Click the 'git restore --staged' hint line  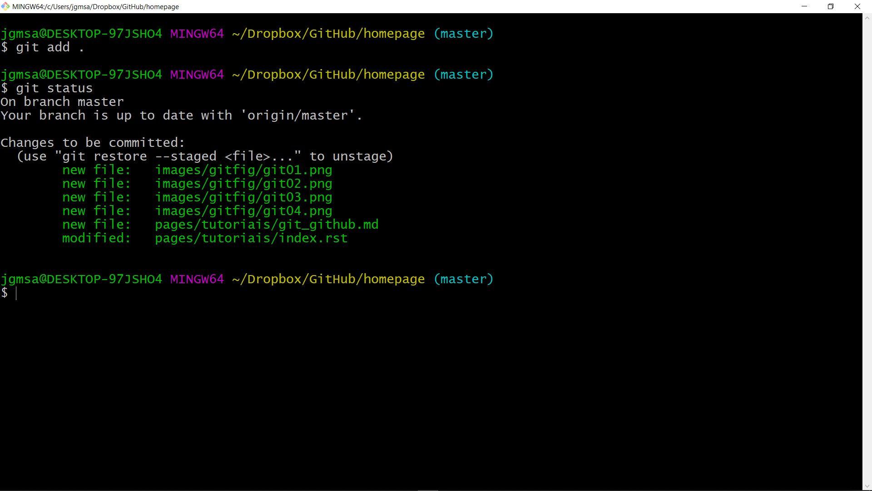point(205,156)
